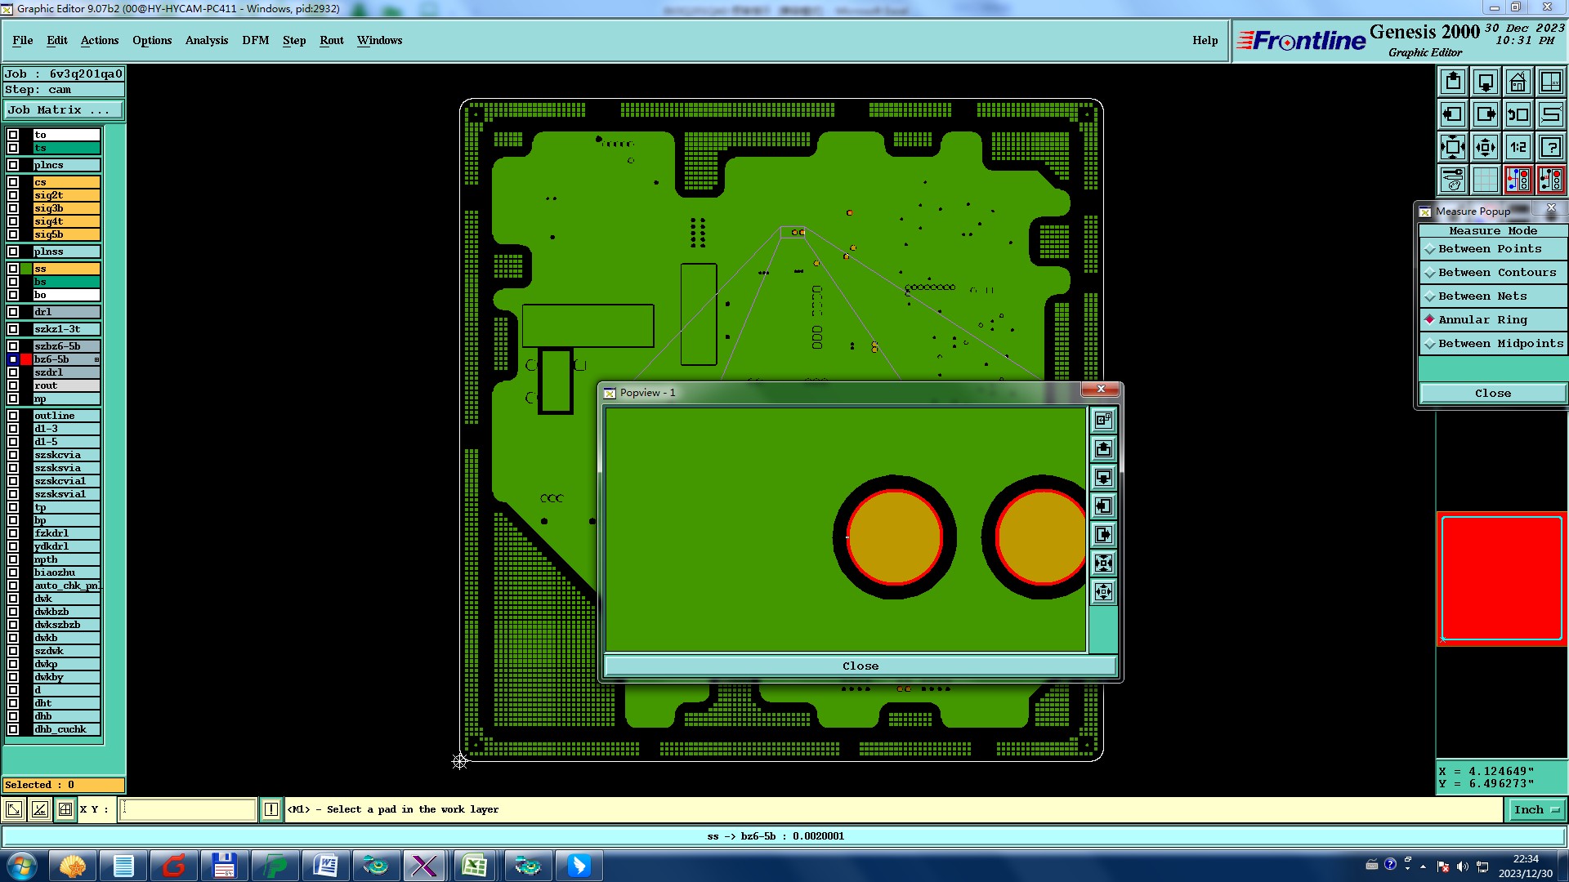Open the Job Matrix expander

[x=63, y=110]
